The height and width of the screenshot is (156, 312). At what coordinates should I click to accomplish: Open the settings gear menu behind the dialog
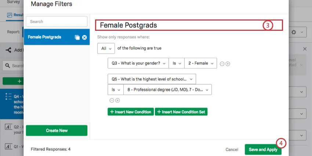[297, 32]
